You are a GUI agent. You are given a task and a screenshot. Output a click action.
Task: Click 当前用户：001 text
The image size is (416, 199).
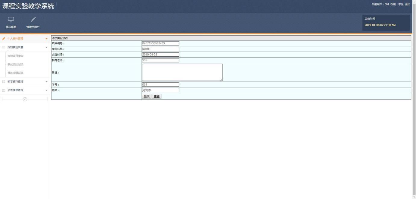point(380,4)
